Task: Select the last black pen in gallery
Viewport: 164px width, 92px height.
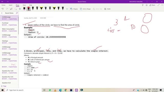Action: 63,8
